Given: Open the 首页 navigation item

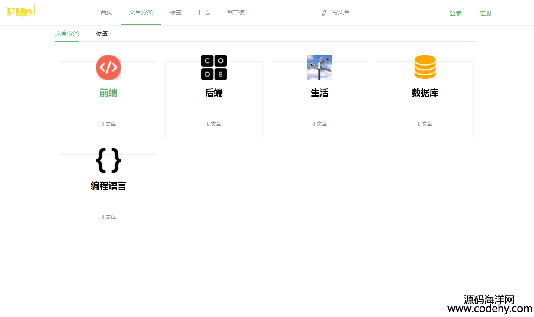Looking at the screenshot, I should click(106, 13).
